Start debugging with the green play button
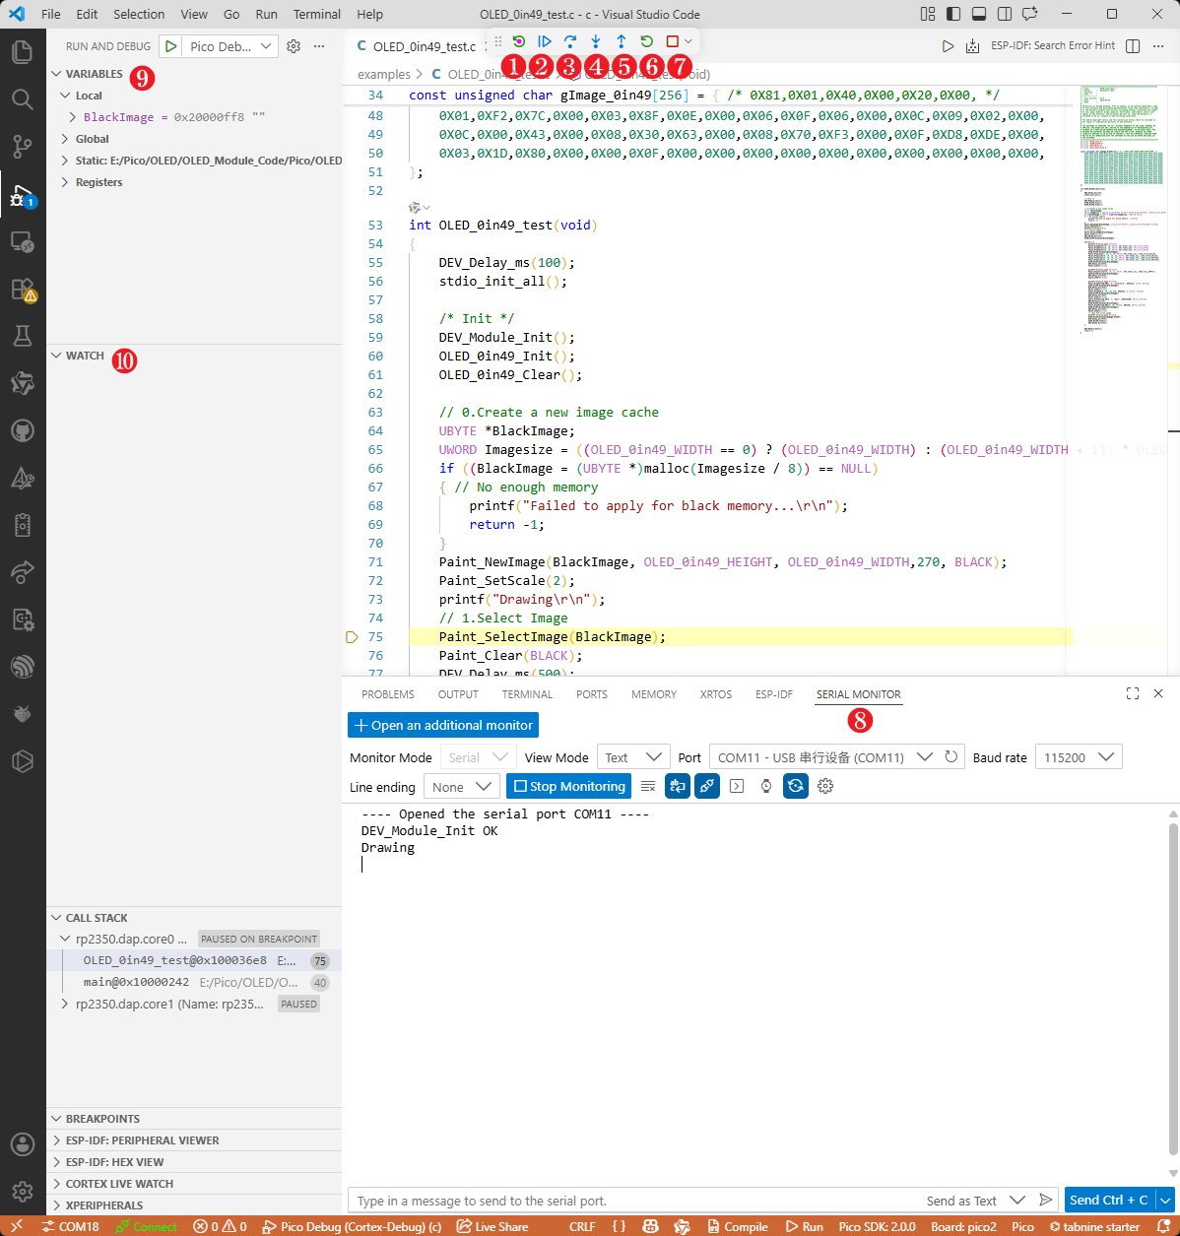This screenshot has height=1236, width=1180. 171,46
